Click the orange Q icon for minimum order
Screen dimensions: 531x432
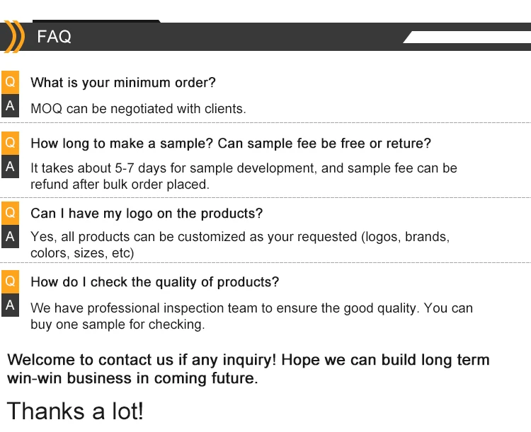pos(10,82)
